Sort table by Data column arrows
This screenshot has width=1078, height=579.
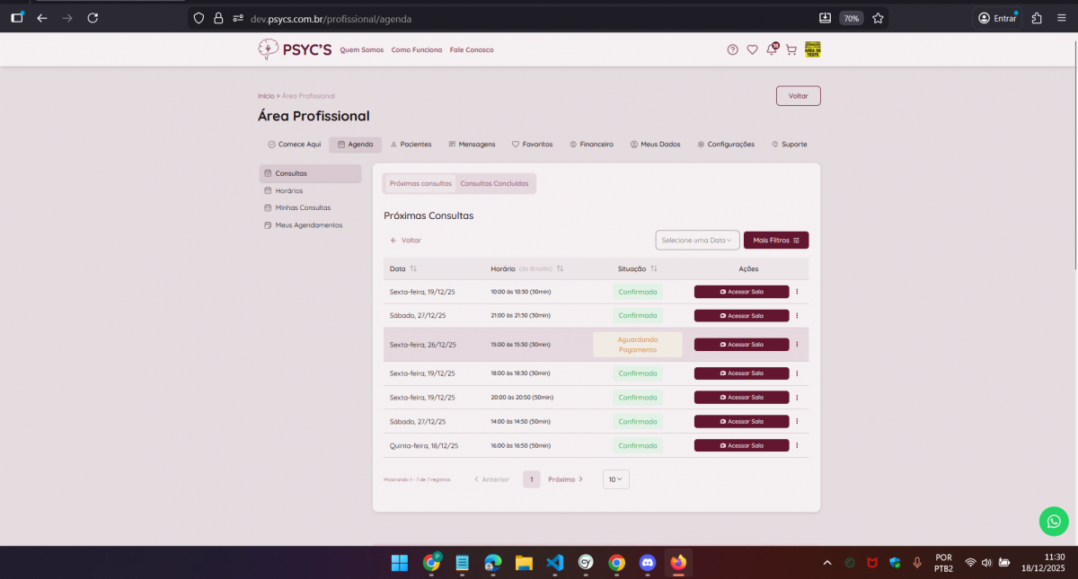(413, 269)
